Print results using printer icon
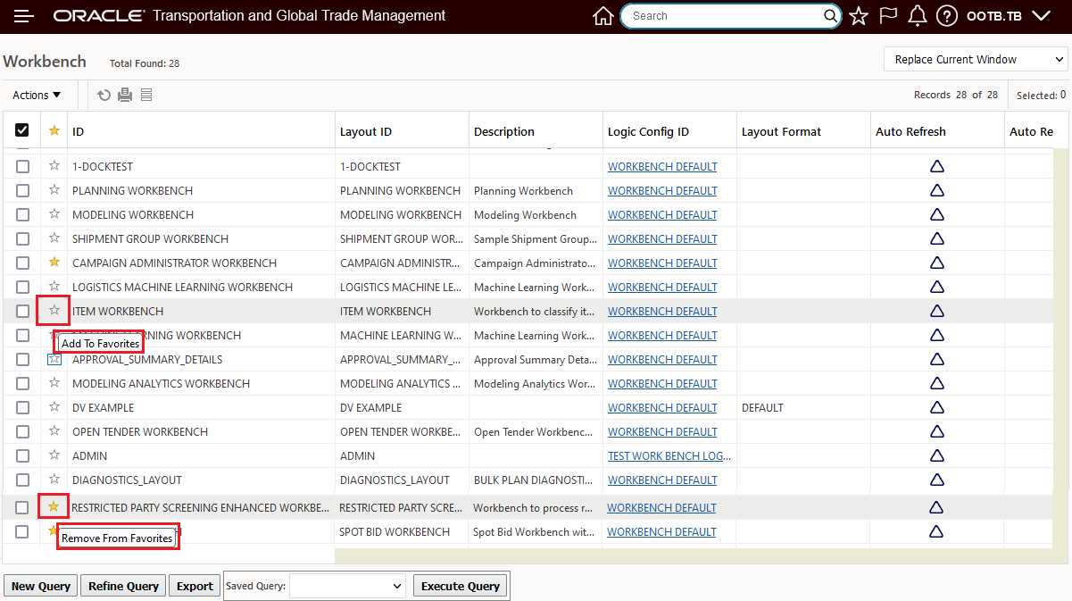Image resolution: width=1072 pixels, height=601 pixels. click(x=124, y=95)
